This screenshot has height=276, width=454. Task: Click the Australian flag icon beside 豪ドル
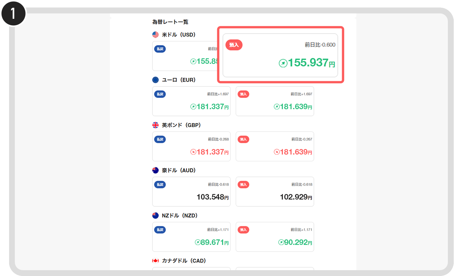155,170
